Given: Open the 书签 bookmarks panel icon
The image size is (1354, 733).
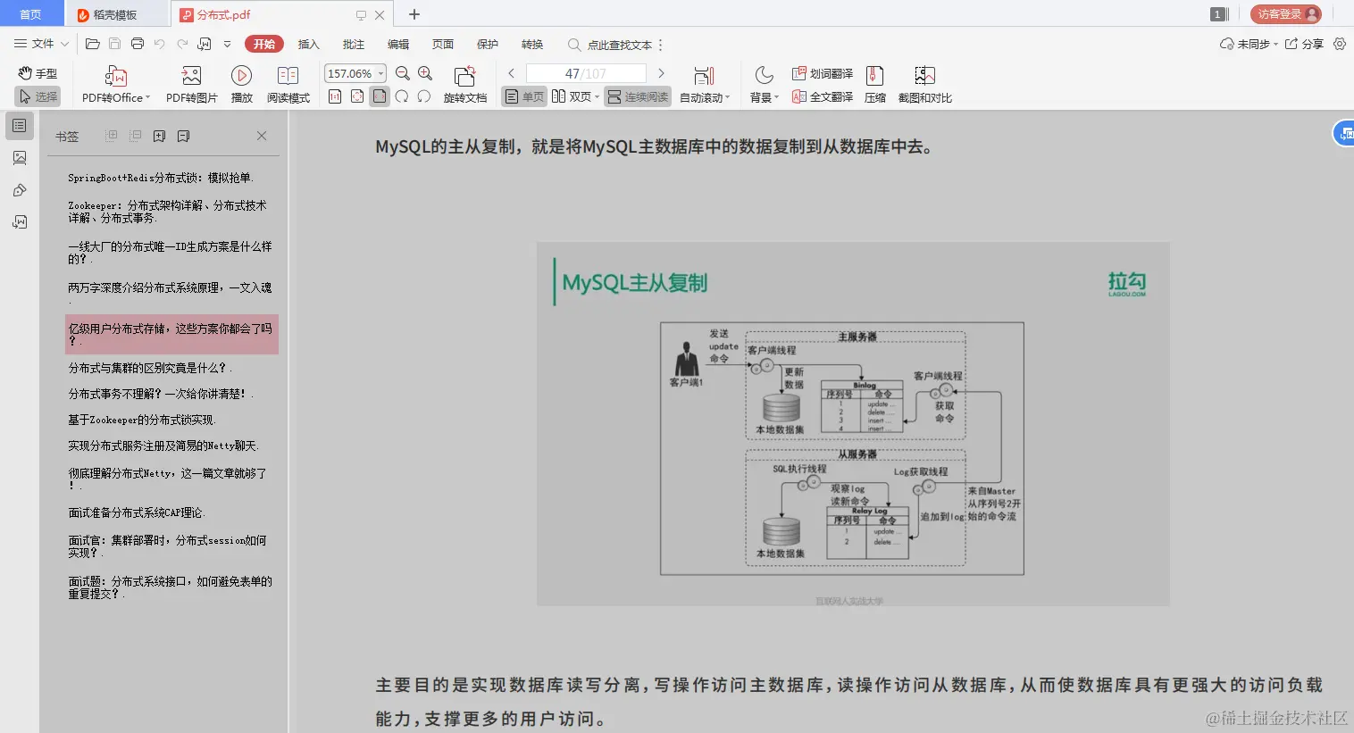Looking at the screenshot, I should pyautogui.click(x=20, y=126).
